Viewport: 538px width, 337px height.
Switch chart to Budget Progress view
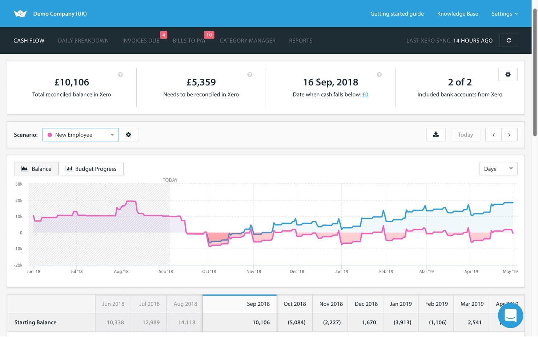[91, 169]
